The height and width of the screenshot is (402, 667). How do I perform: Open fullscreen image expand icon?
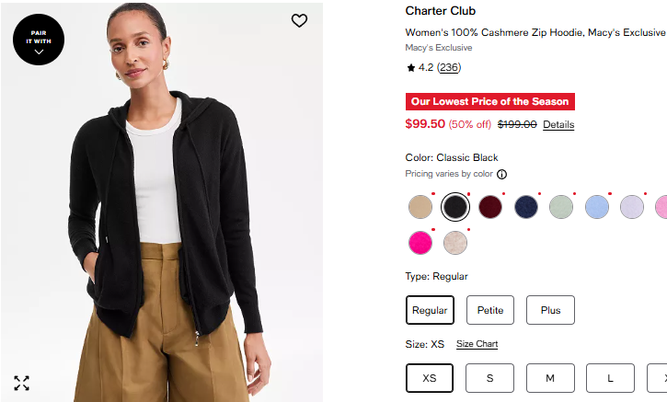coord(21,383)
